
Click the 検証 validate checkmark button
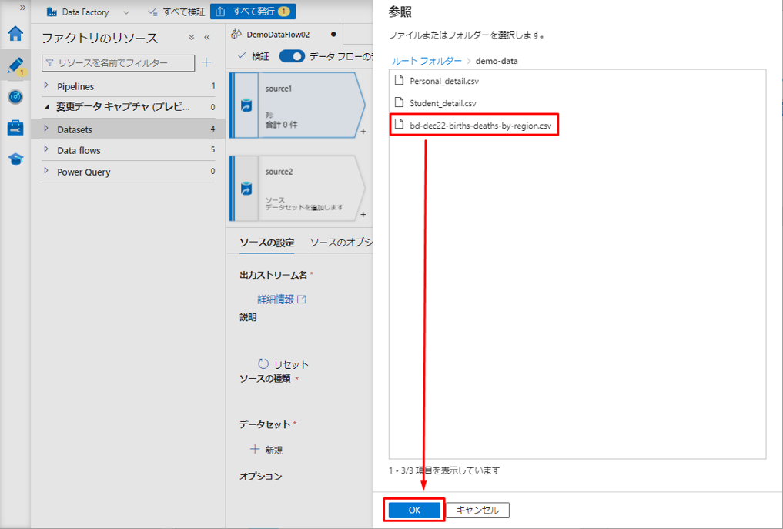coord(253,56)
